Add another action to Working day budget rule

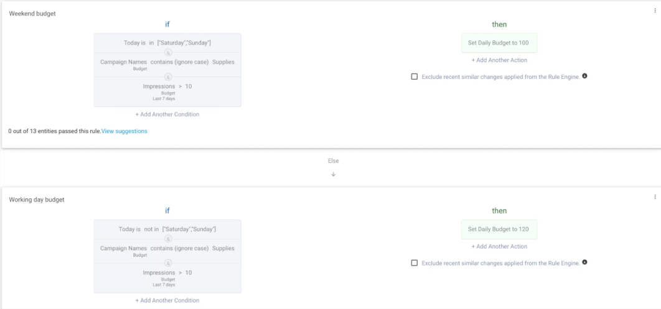499,246
